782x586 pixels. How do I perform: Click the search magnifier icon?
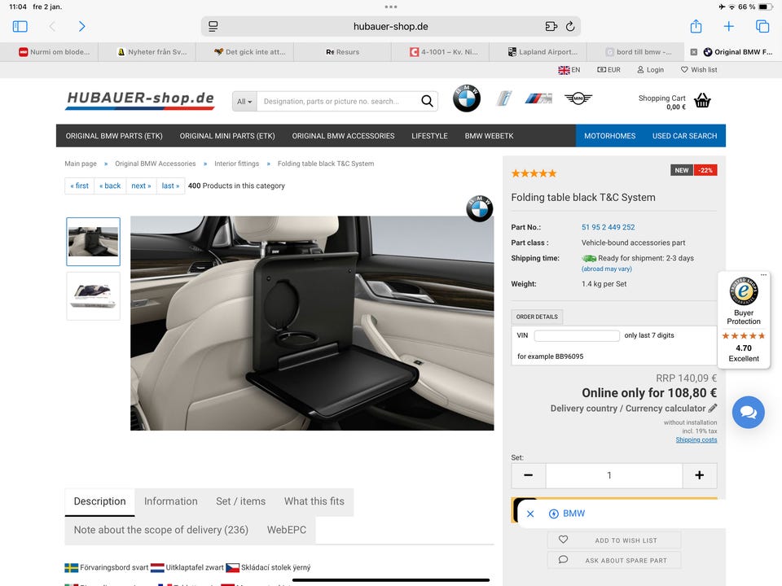pos(427,102)
